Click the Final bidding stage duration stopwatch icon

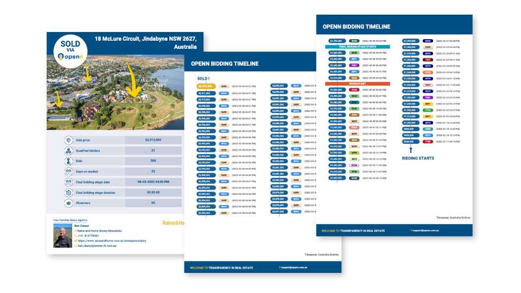tap(68, 193)
